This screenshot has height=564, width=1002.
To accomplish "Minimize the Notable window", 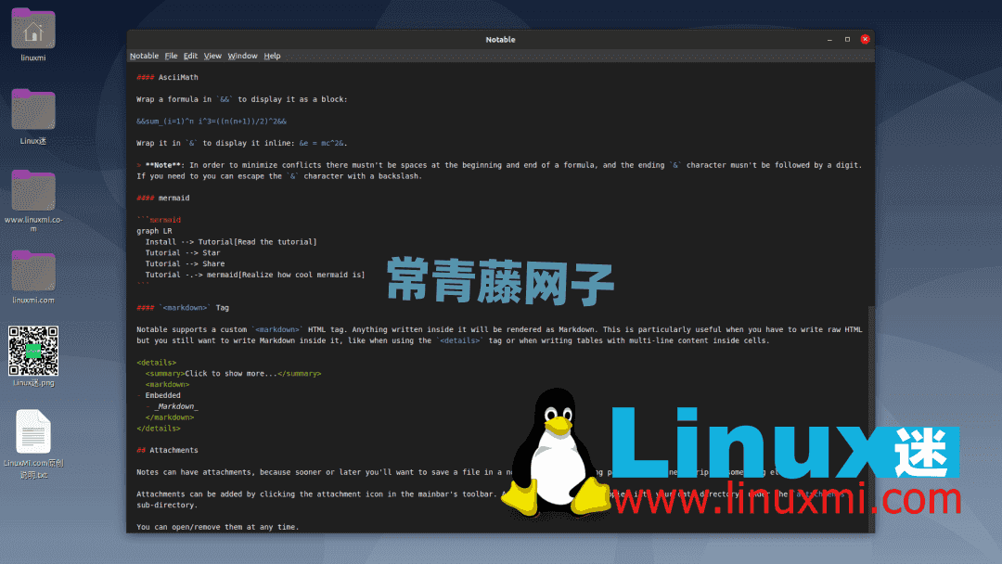I will [829, 40].
